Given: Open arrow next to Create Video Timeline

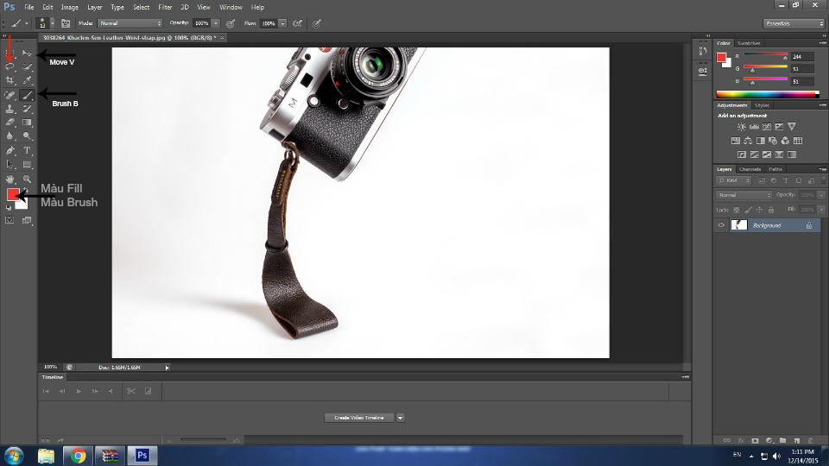Looking at the screenshot, I should [400, 418].
